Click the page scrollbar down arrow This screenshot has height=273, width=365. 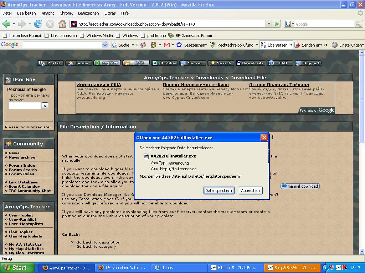click(x=362, y=251)
